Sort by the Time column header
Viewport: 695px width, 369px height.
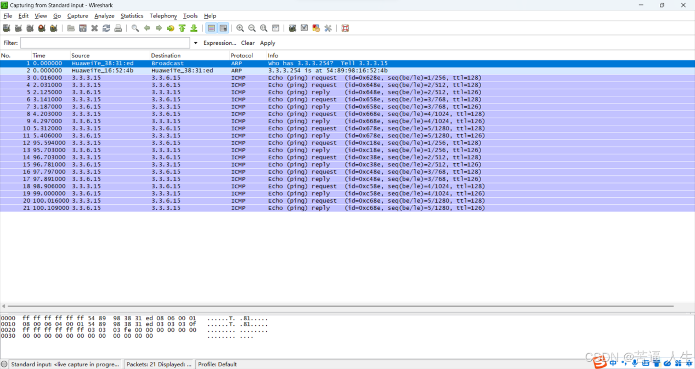click(x=50, y=55)
